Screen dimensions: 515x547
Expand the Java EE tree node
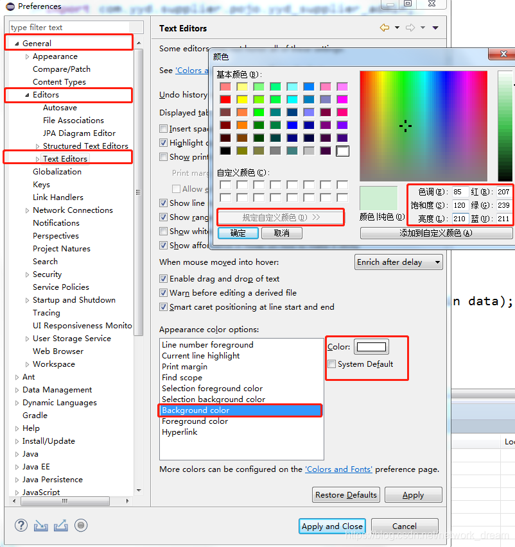17,467
